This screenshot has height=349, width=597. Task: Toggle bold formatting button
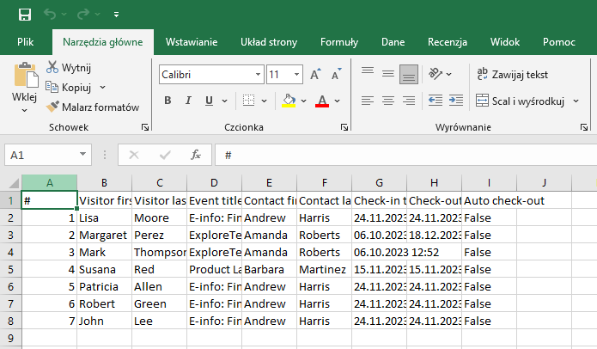coord(168,101)
